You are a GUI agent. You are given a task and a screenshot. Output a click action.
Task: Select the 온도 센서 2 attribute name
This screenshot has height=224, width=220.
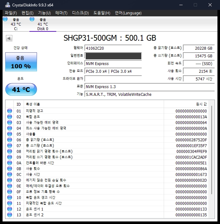35,215
